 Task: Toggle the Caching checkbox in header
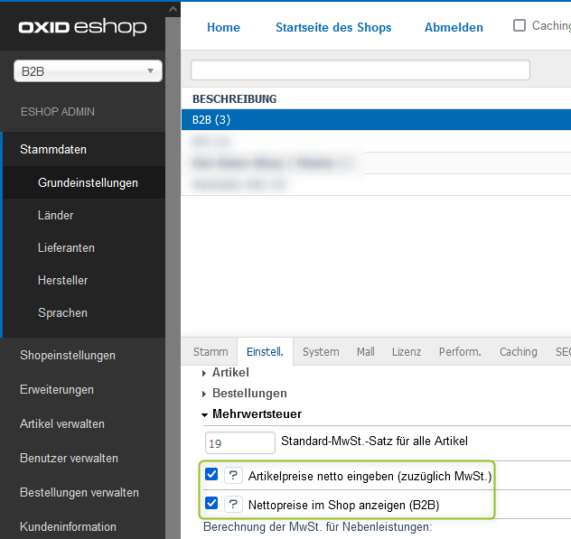click(x=520, y=26)
